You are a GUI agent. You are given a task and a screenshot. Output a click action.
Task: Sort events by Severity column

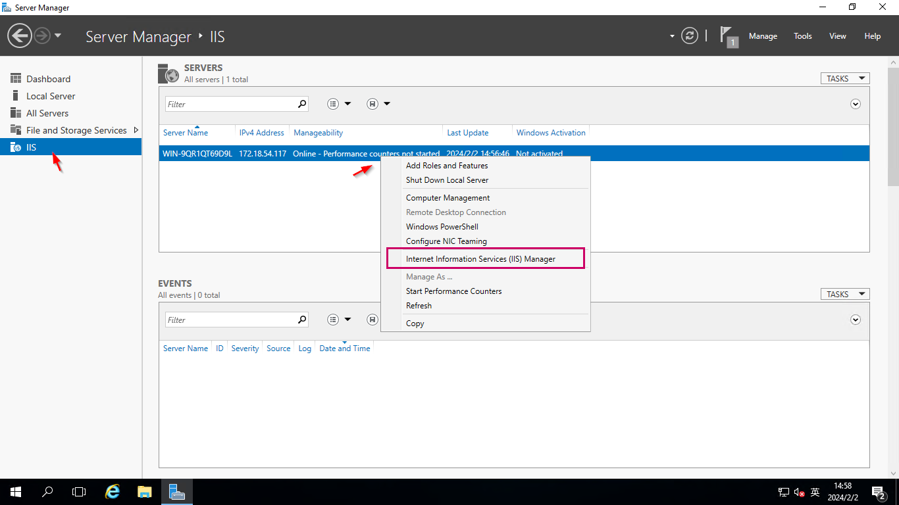(245, 349)
